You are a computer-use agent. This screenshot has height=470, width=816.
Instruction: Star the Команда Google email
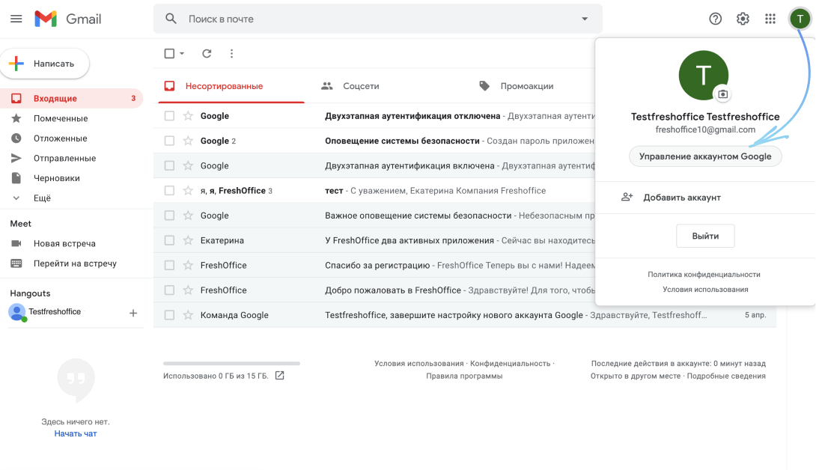click(188, 315)
